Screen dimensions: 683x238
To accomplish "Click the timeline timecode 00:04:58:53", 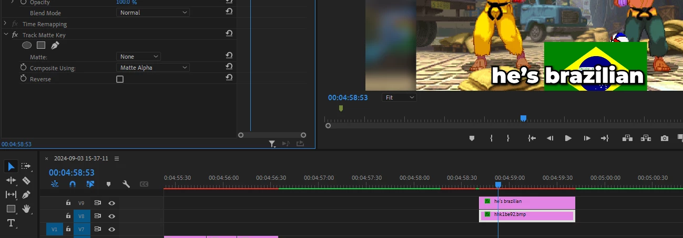I will tap(72, 172).
